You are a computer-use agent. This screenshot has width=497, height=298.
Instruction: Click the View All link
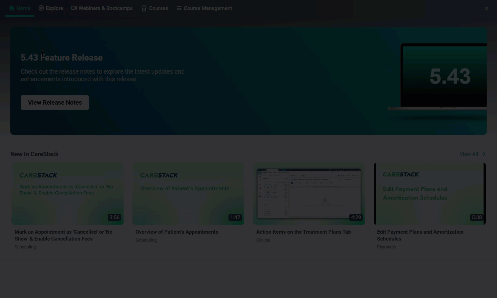point(469,154)
